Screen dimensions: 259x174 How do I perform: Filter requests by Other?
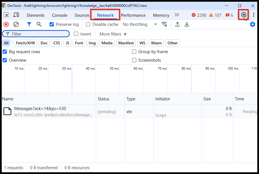point(172,43)
